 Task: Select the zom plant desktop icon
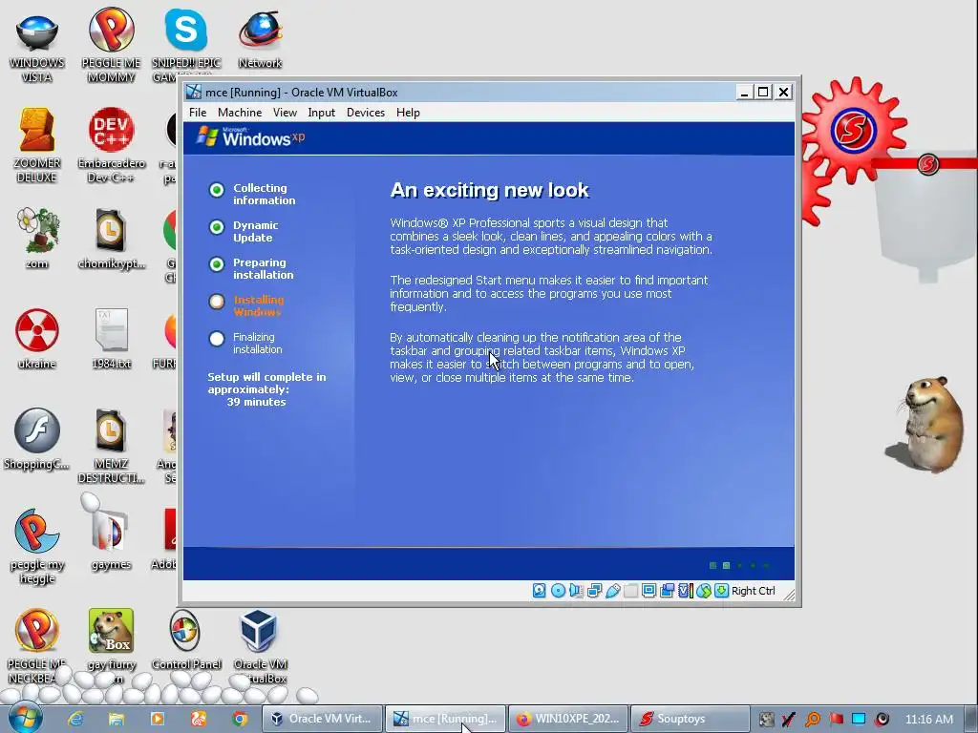pos(37,239)
